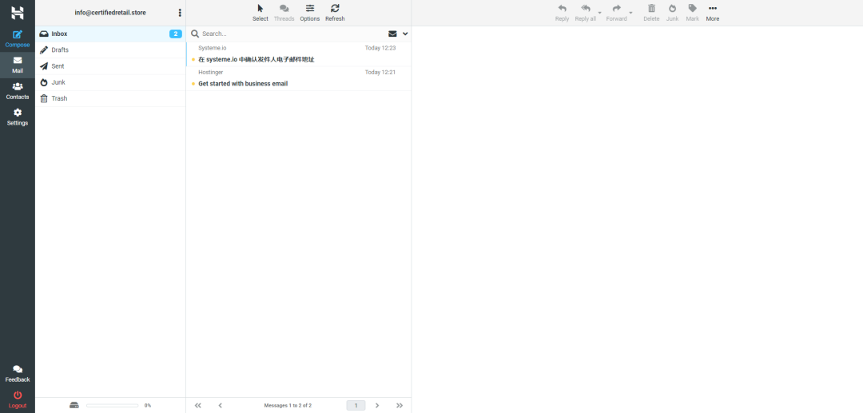This screenshot has width=863, height=413.
Task: Open the list Options sliders icon
Action: (x=310, y=13)
